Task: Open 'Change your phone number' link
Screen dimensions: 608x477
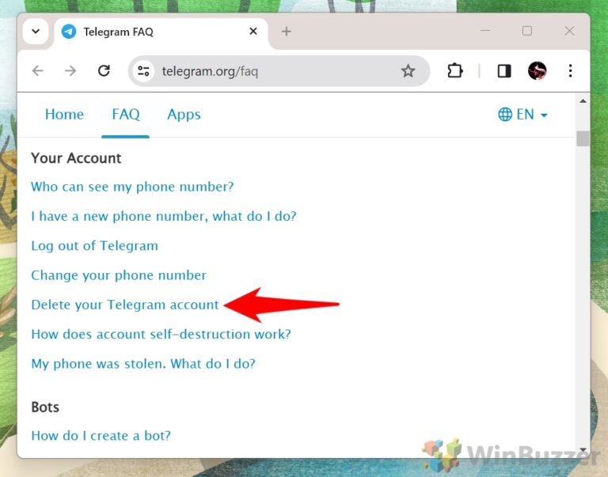Action: (119, 275)
